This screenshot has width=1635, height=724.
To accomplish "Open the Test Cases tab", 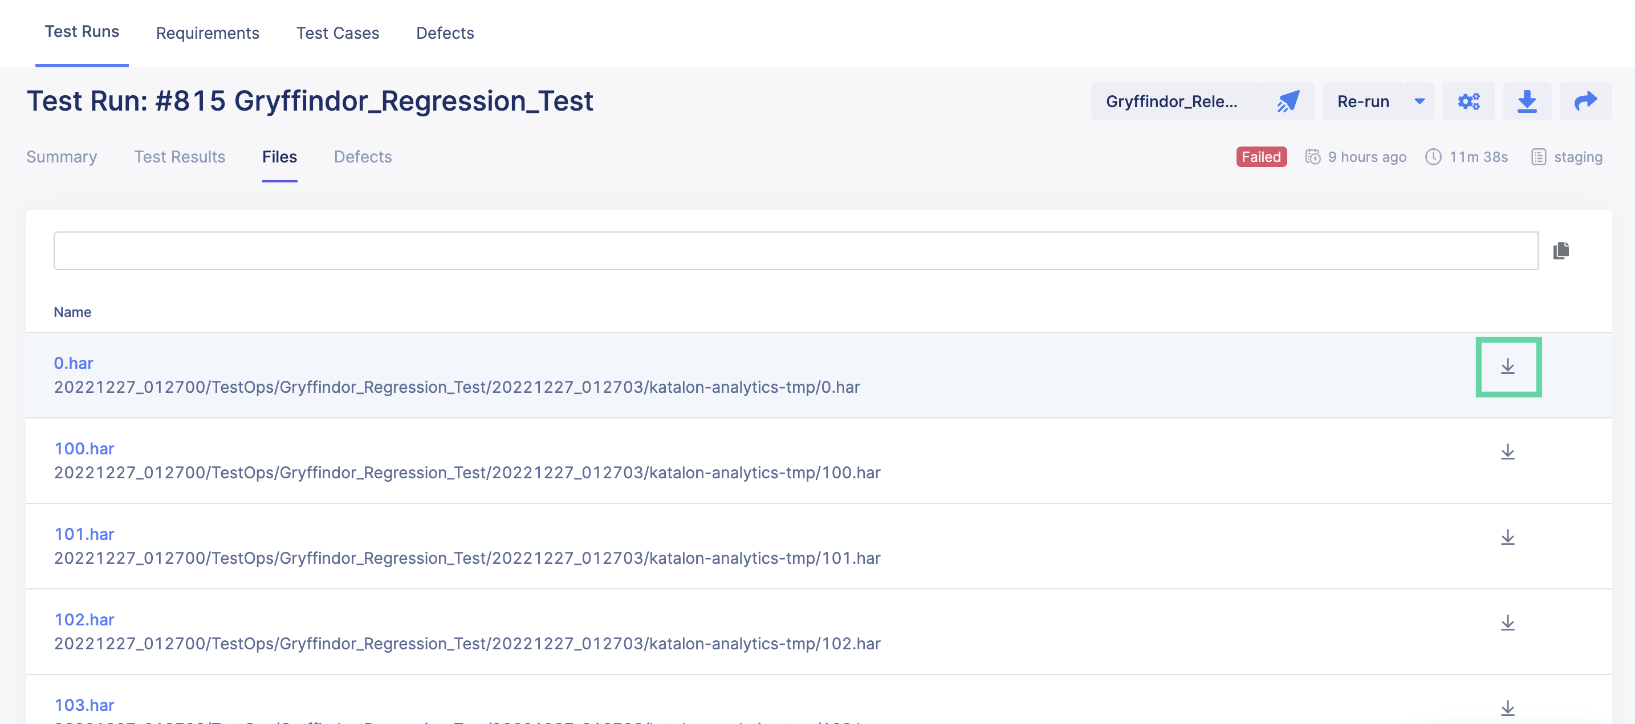I will 337,33.
